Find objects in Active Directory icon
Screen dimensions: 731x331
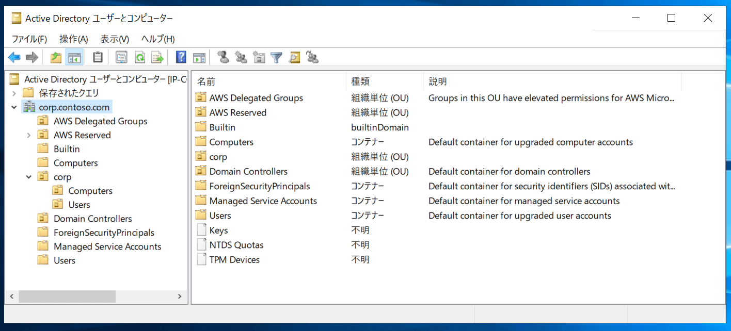(x=294, y=57)
